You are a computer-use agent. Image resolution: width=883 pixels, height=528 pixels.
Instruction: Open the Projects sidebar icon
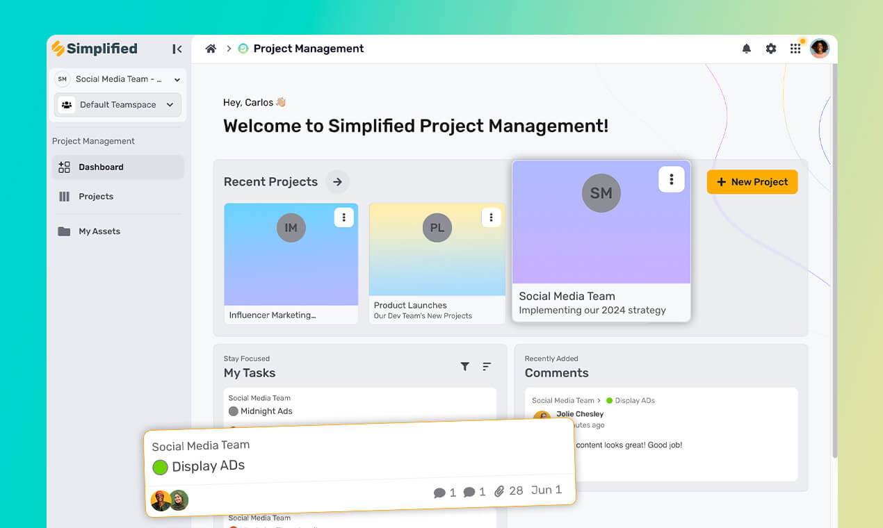62,196
